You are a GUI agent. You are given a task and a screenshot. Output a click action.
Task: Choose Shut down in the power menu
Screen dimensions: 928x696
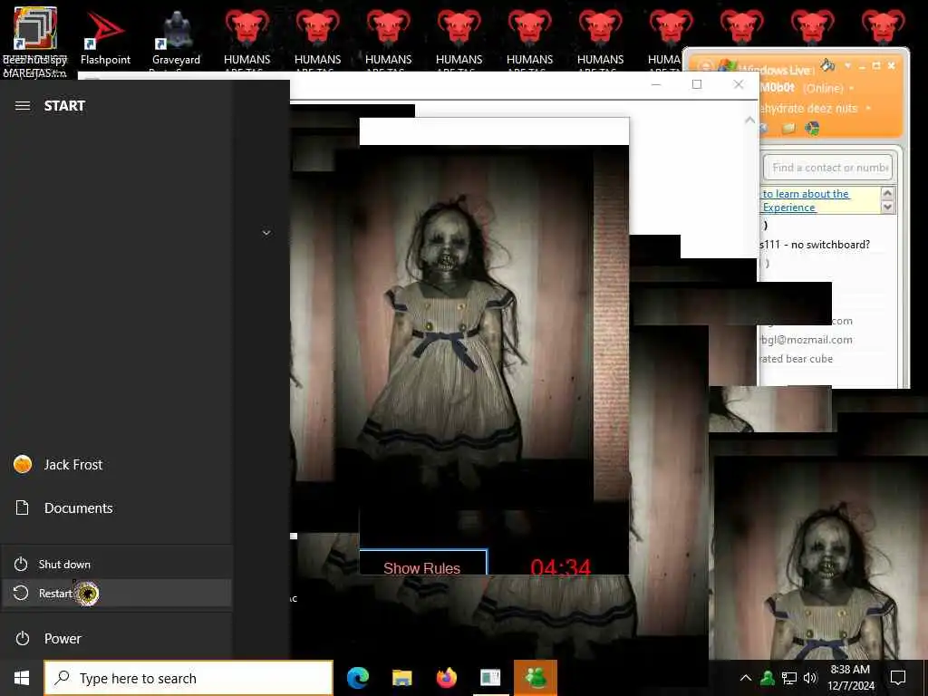point(116,564)
